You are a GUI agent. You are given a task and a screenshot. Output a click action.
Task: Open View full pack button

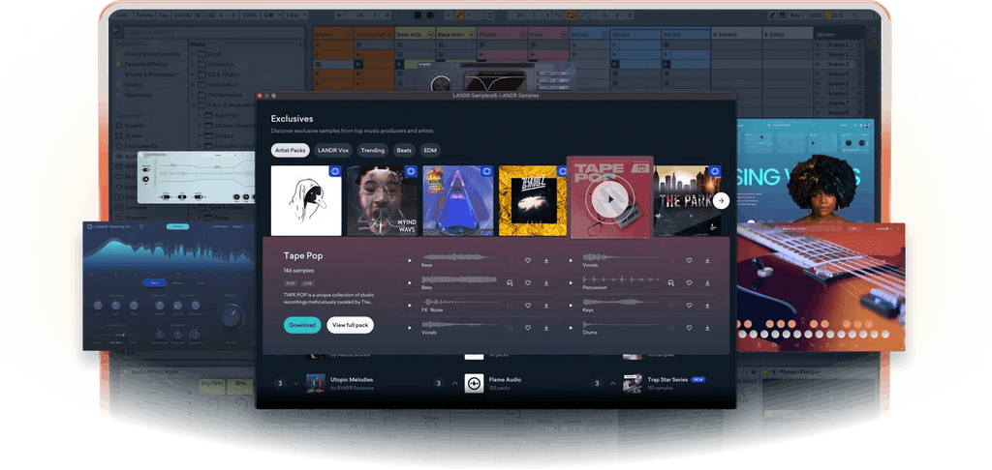coord(350,325)
